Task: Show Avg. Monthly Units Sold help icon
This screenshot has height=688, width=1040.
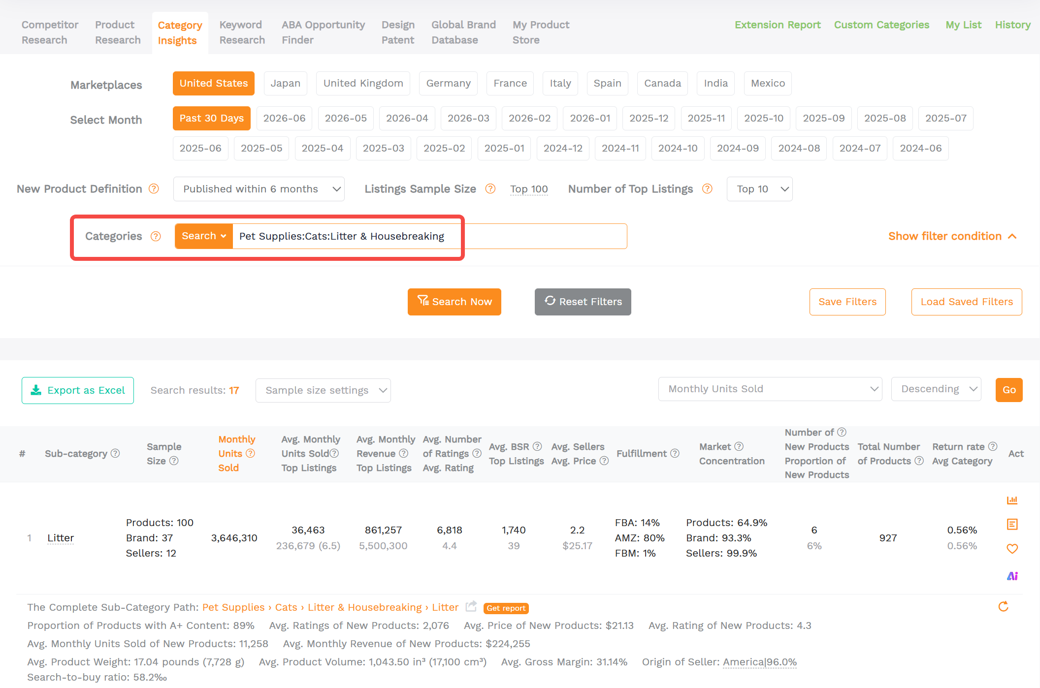Action: (x=334, y=453)
